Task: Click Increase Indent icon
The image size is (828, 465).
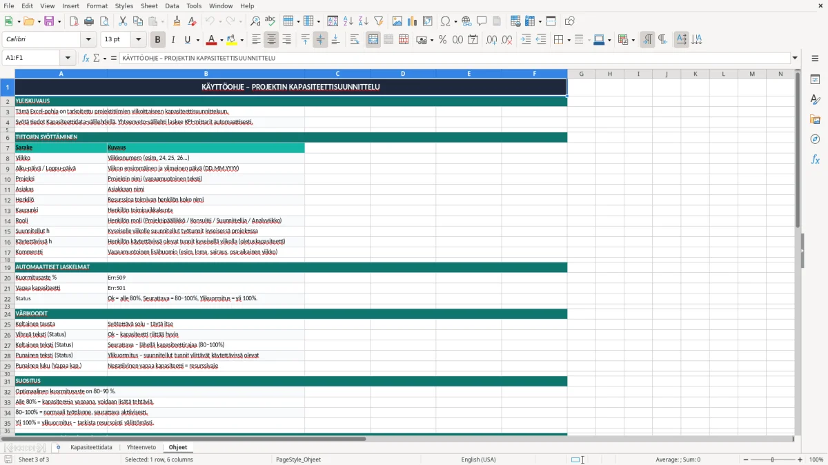Action: click(526, 40)
